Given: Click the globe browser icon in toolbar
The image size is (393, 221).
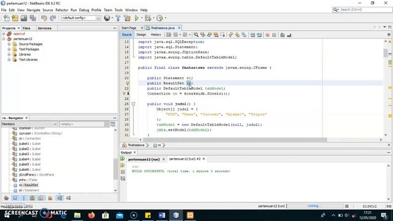Looking at the screenshot, I should click(x=107, y=18).
